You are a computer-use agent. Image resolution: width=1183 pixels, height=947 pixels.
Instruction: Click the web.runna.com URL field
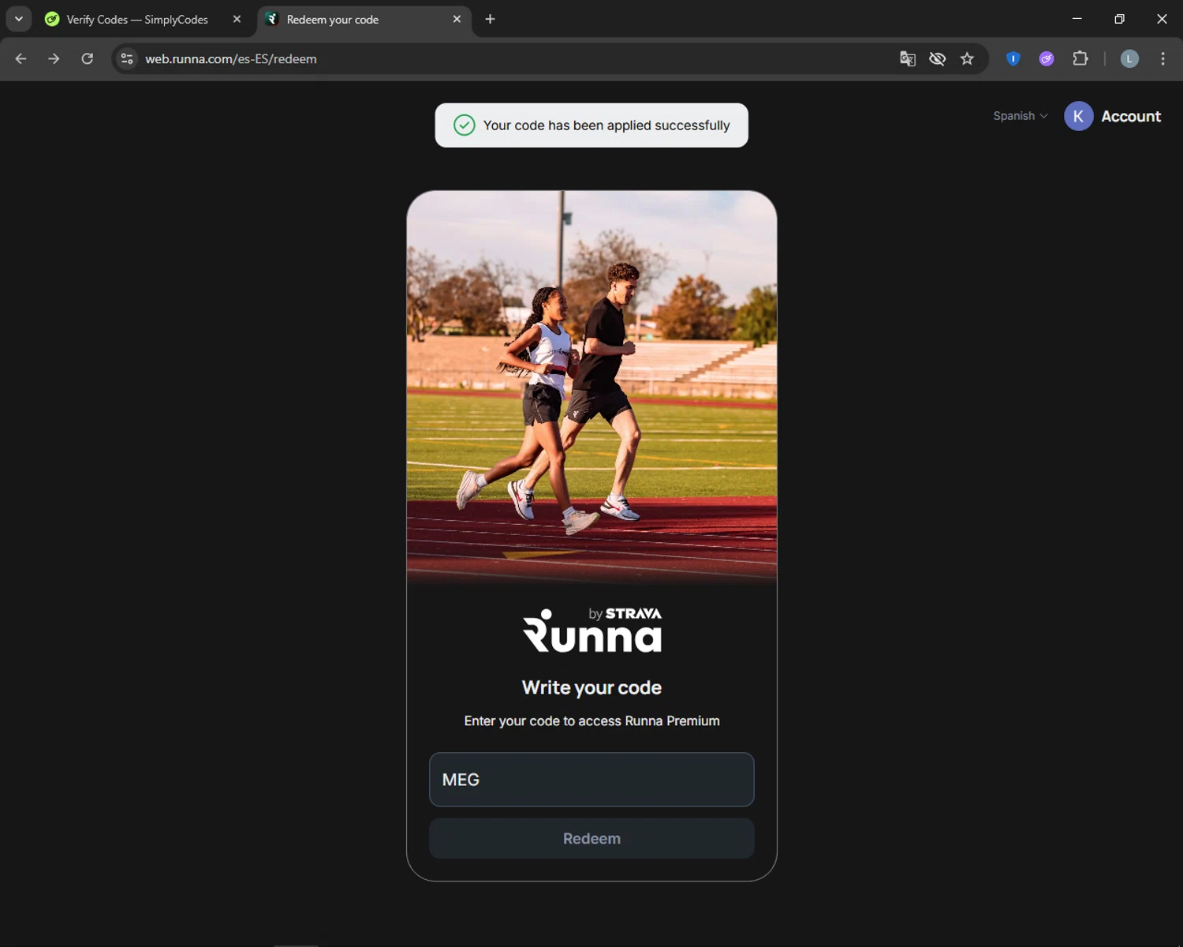231,58
